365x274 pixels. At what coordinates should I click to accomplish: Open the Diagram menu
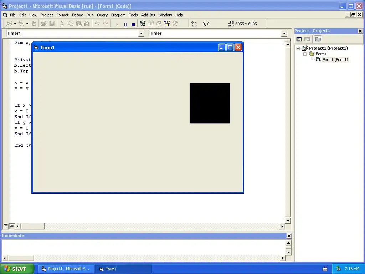tap(118, 15)
